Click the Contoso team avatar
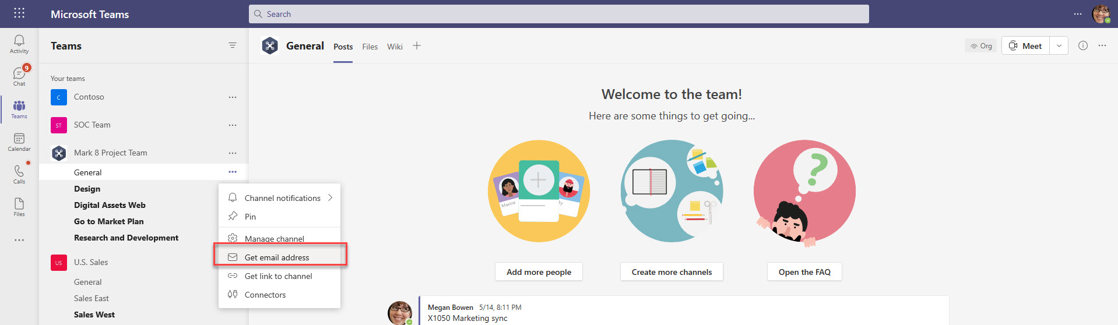The width and height of the screenshot is (1118, 325). (x=59, y=97)
